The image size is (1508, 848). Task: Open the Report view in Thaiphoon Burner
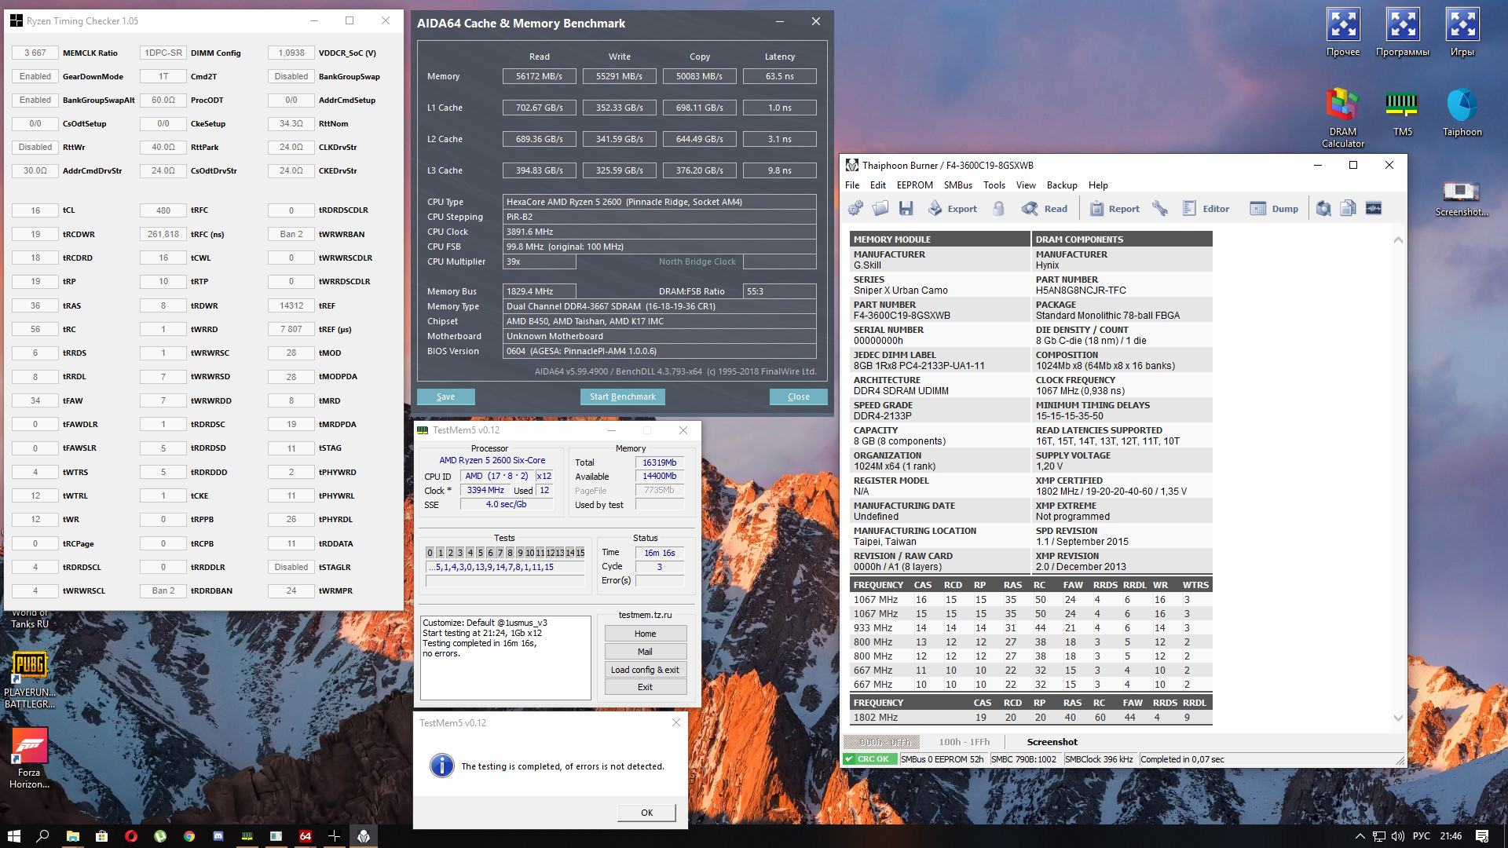1115,209
